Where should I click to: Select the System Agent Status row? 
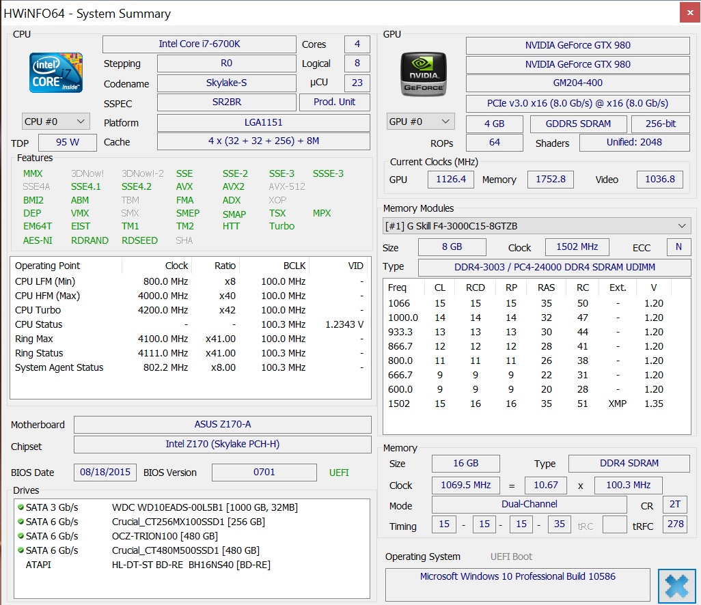[x=190, y=367]
